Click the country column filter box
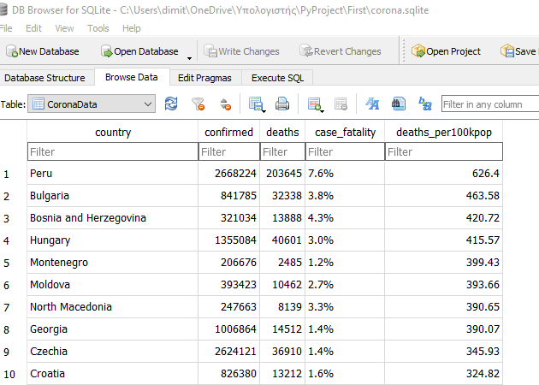 pyautogui.click(x=113, y=151)
